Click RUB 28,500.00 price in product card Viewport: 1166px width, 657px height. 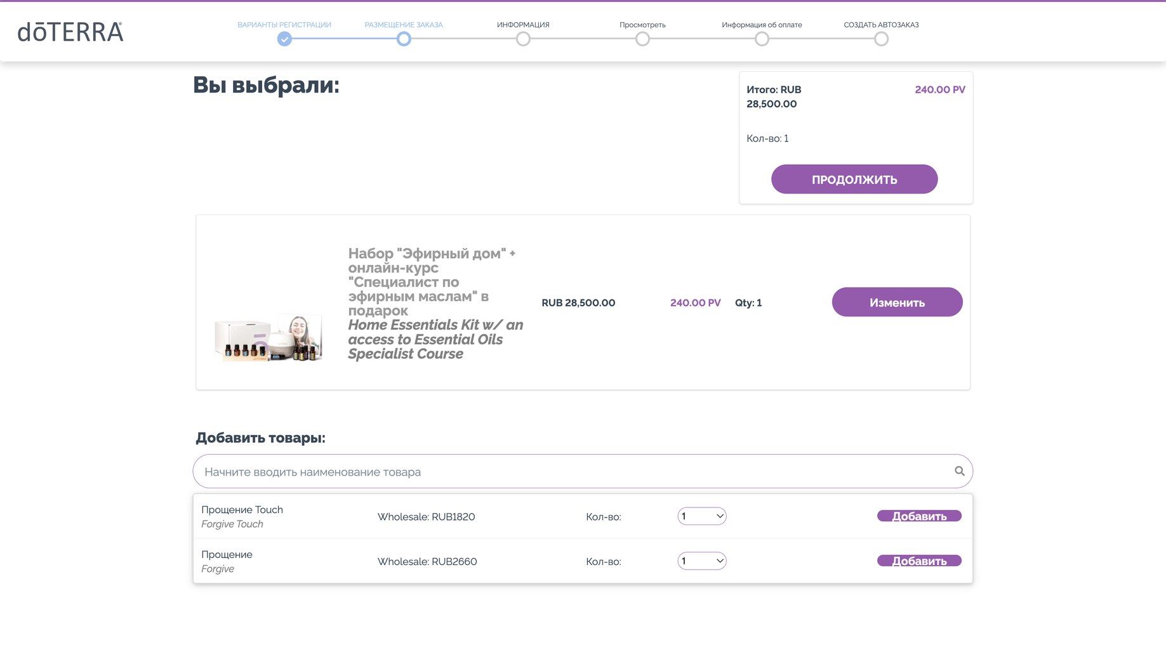click(x=578, y=303)
